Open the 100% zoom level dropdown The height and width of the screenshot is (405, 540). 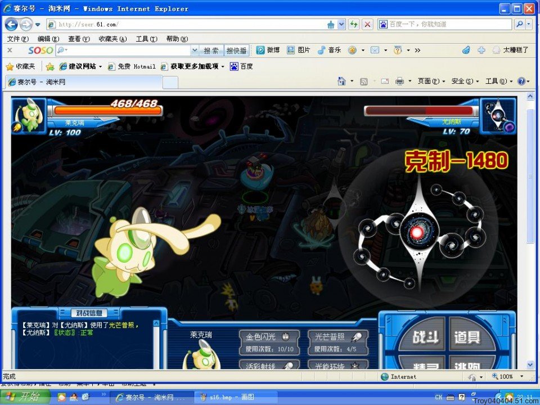(522, 376)
